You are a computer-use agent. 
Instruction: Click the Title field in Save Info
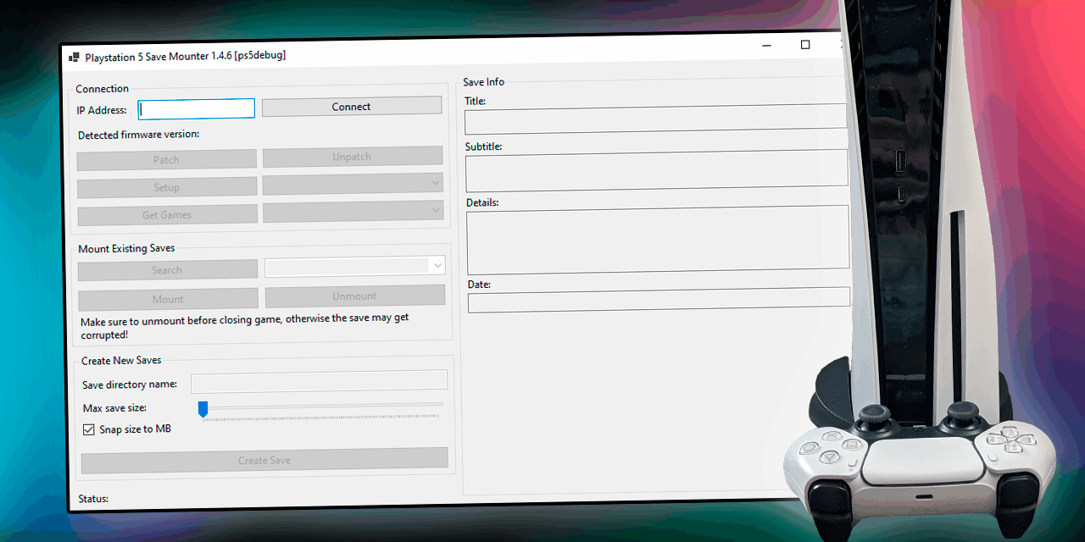point(655,119)
